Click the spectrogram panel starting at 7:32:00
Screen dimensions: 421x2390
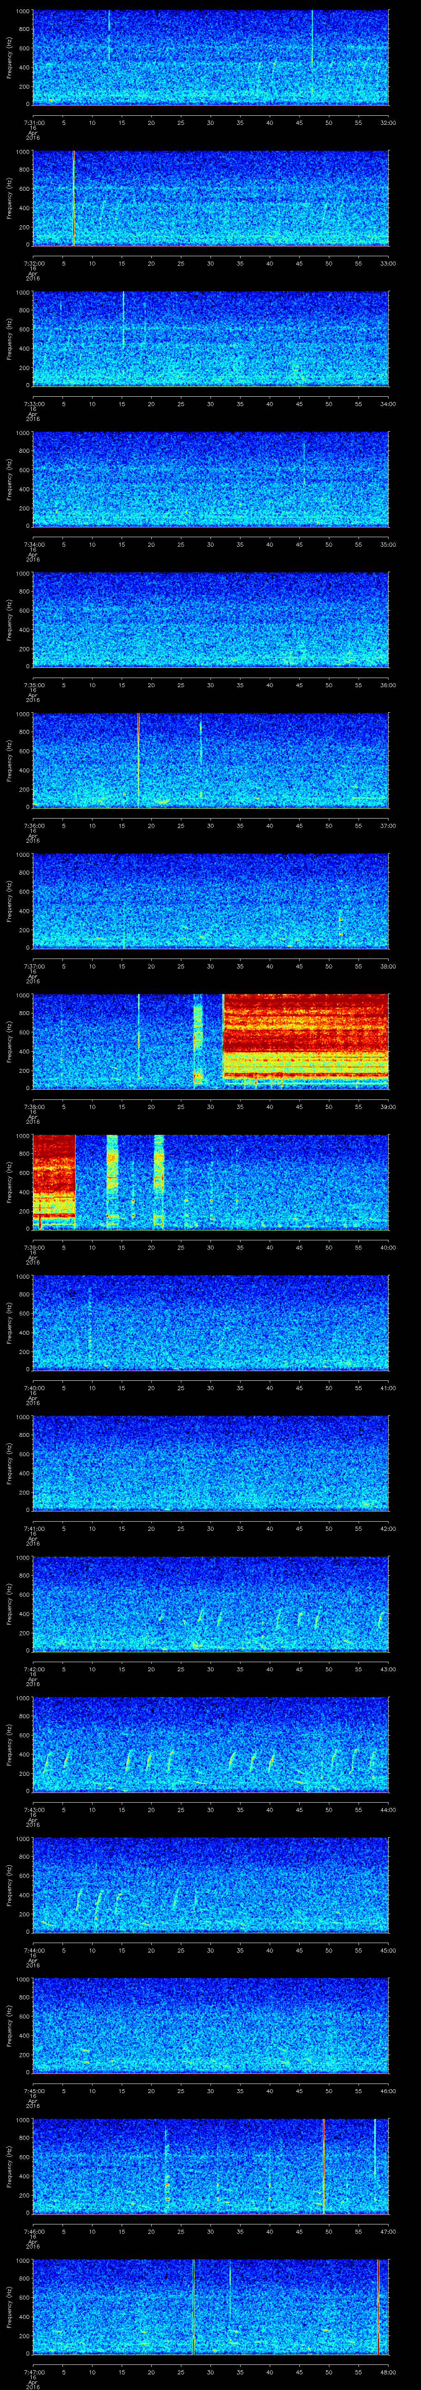pos(210,199)
